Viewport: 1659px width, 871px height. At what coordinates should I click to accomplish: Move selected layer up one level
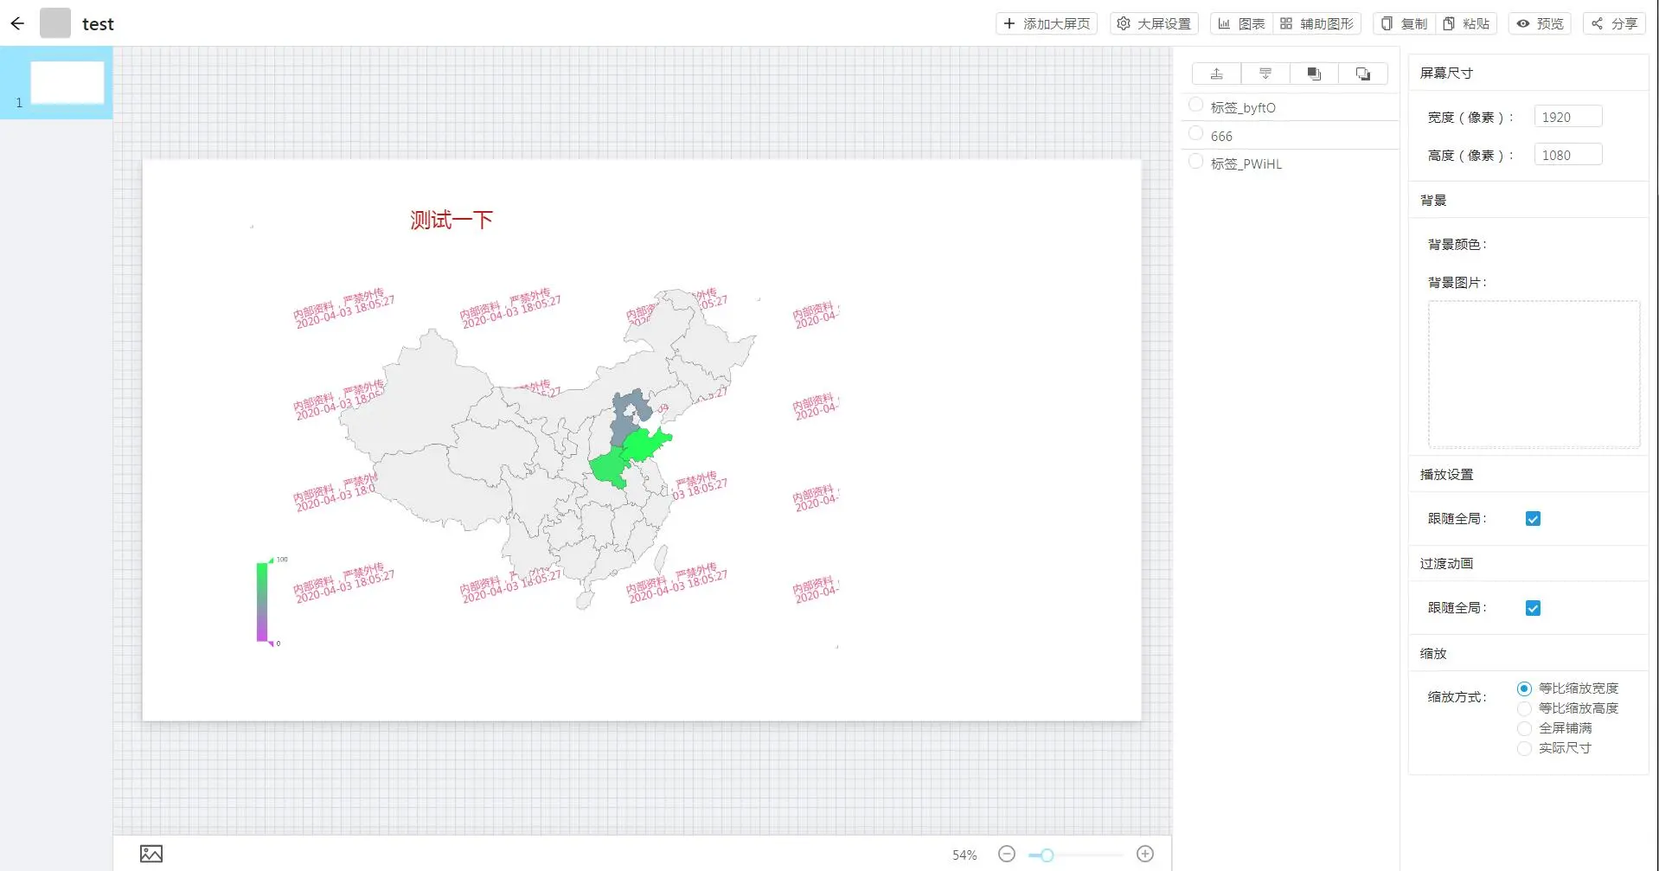pos(1216,74)
